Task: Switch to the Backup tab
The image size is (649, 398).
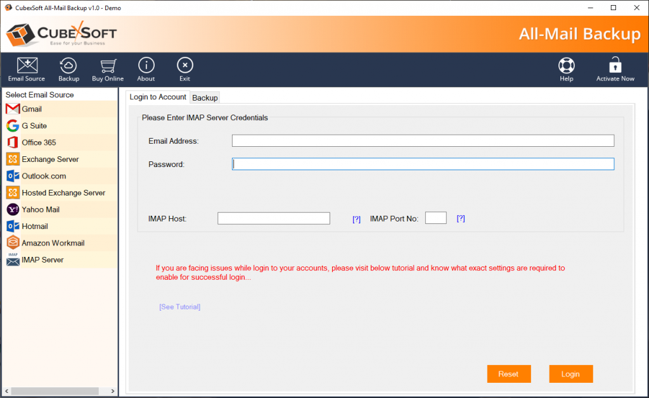Action: click(x=205, y=98)
